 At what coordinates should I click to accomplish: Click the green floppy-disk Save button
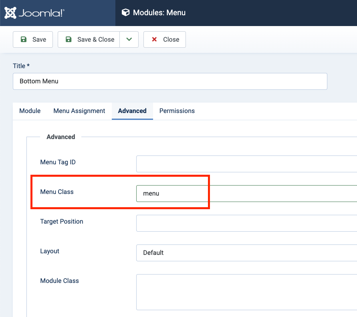coord(33,39)
